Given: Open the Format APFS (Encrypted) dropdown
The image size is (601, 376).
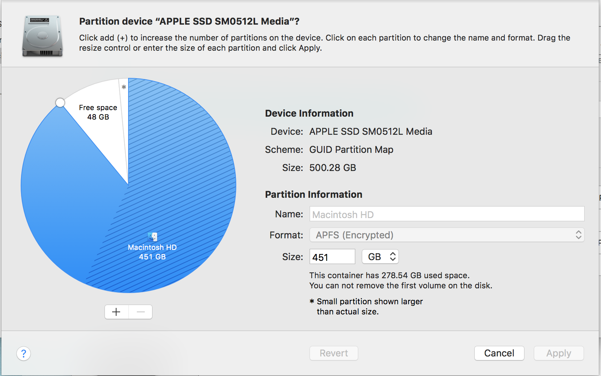Looking at the screenshot, I should click(447, 235).
